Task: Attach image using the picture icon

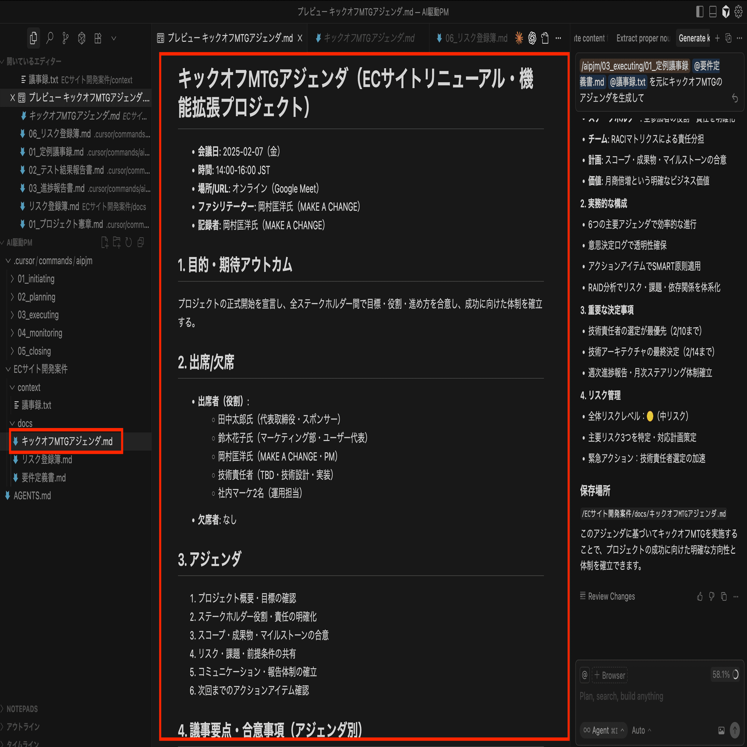Action: (721, 730)
